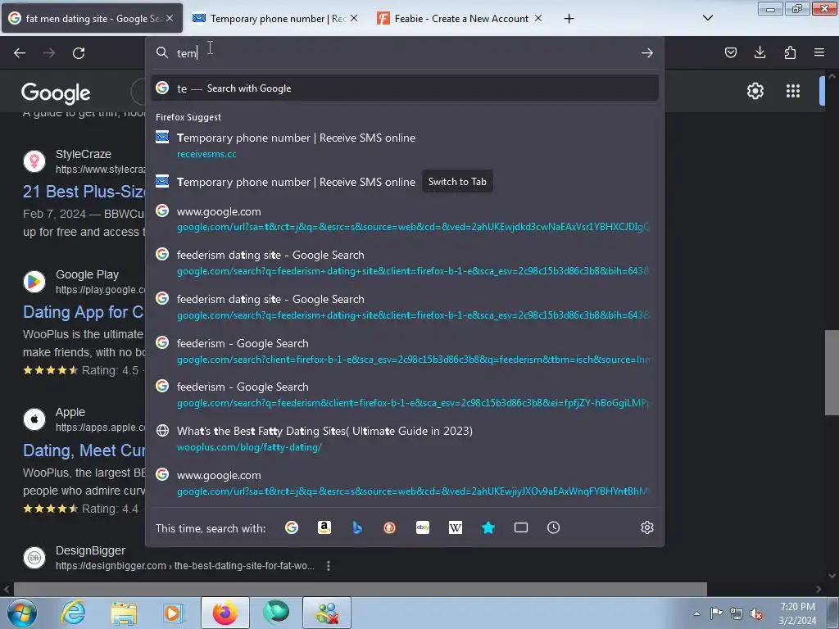
Task: Open Google quick settings gear
Action: click(x=755, y=91)
